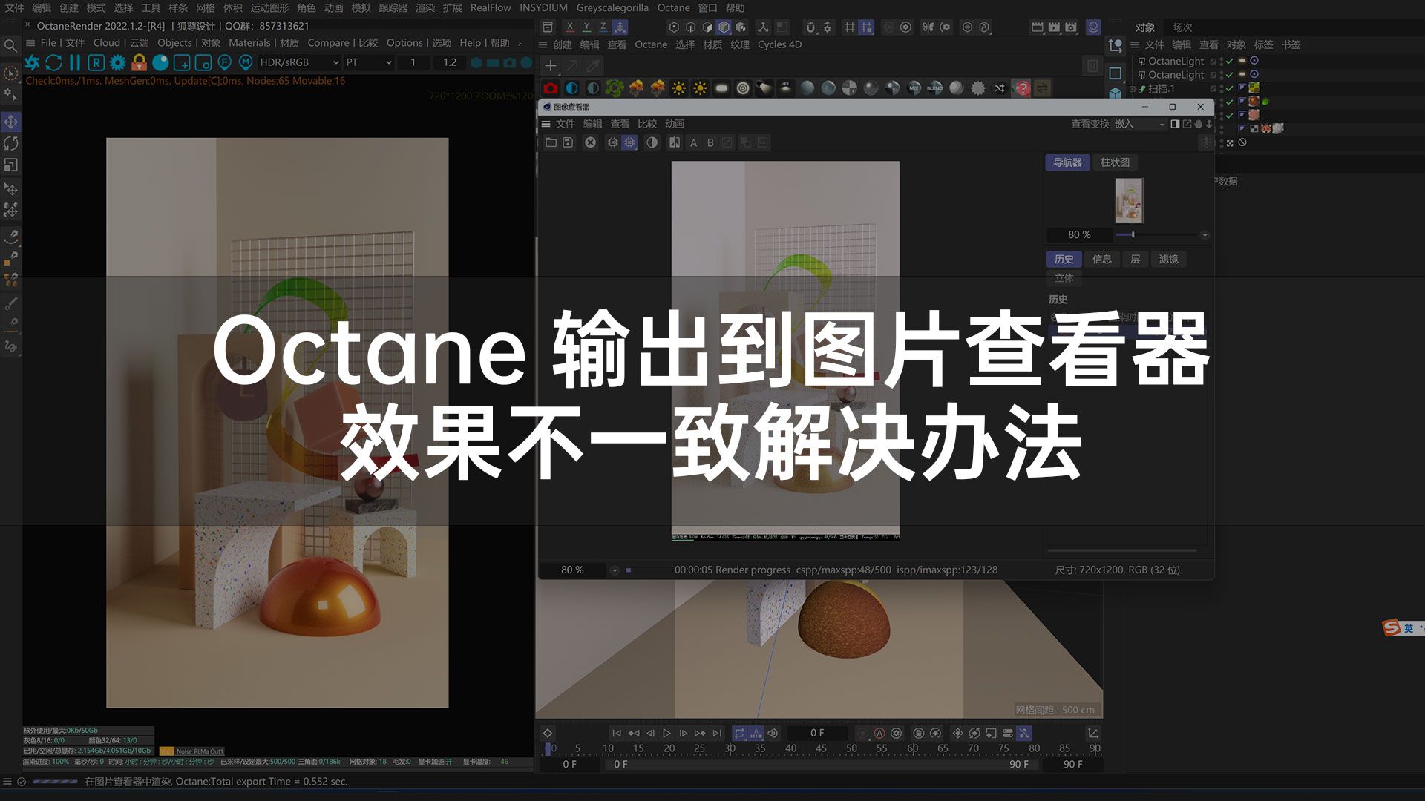
Task: Open Cinema 4D top Octane menu
Action: pyautogui.click(x=673, y=7)
